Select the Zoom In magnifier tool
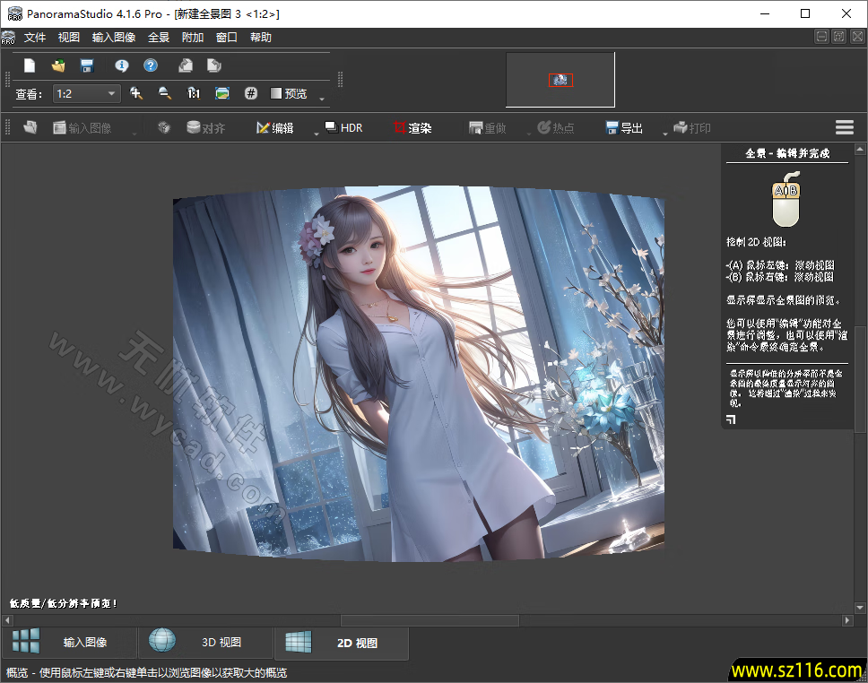 point(136,92)
